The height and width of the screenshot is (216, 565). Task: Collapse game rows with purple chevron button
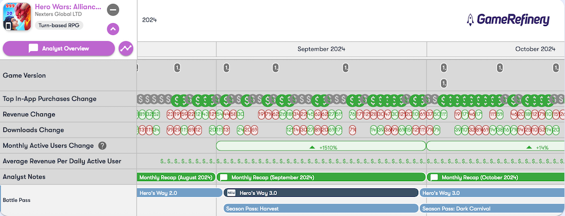pos(113,29)
